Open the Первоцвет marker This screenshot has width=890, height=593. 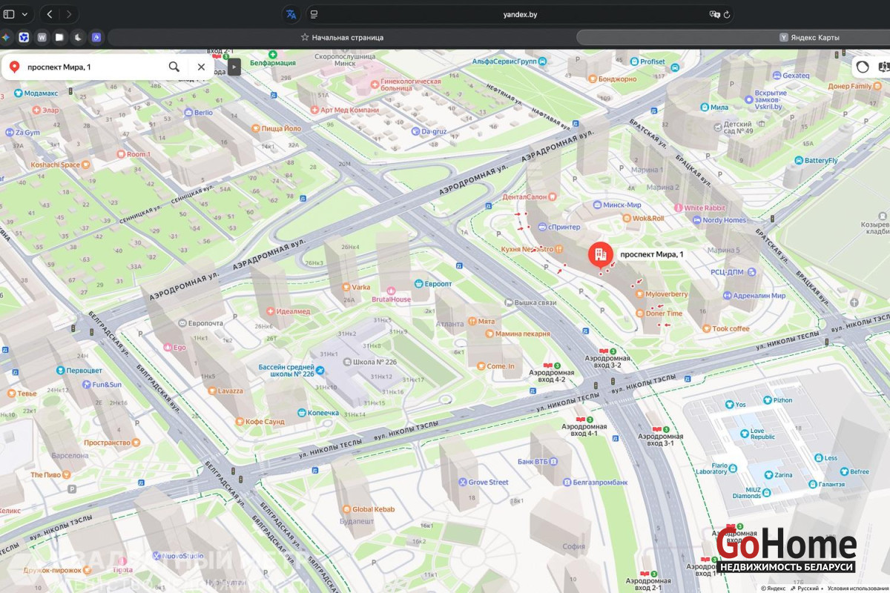pyautogui.click(x=60, y=369)
